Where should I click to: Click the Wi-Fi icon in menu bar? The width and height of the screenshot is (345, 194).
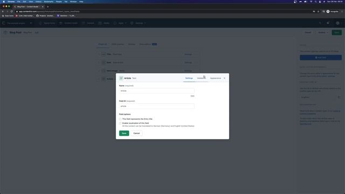(x=311, y=2)
